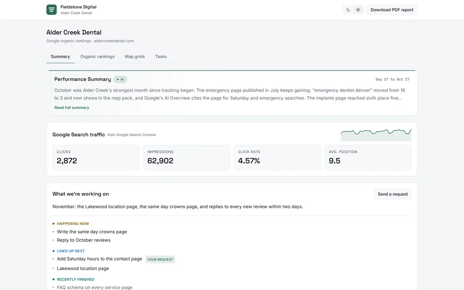Viewport: 464px width, 290px height.
Task: Click the Fieldstone Digital header name
Action: (78, 7)
